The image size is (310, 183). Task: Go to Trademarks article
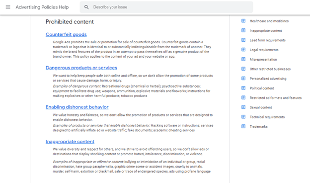pyautogui.click(x=259, y=127)
